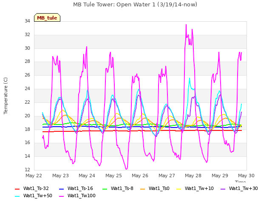Click the magenta minimum near 12 on May 25
Image resolution: width=272 pixels, height=204 pixels.
tap(126, 169)
